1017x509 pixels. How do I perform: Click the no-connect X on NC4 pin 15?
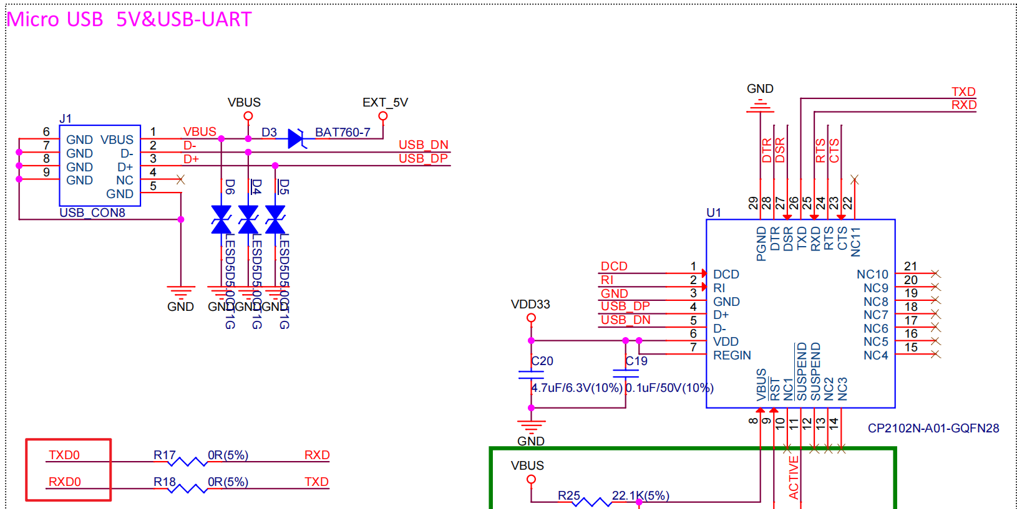pos(935,354)
